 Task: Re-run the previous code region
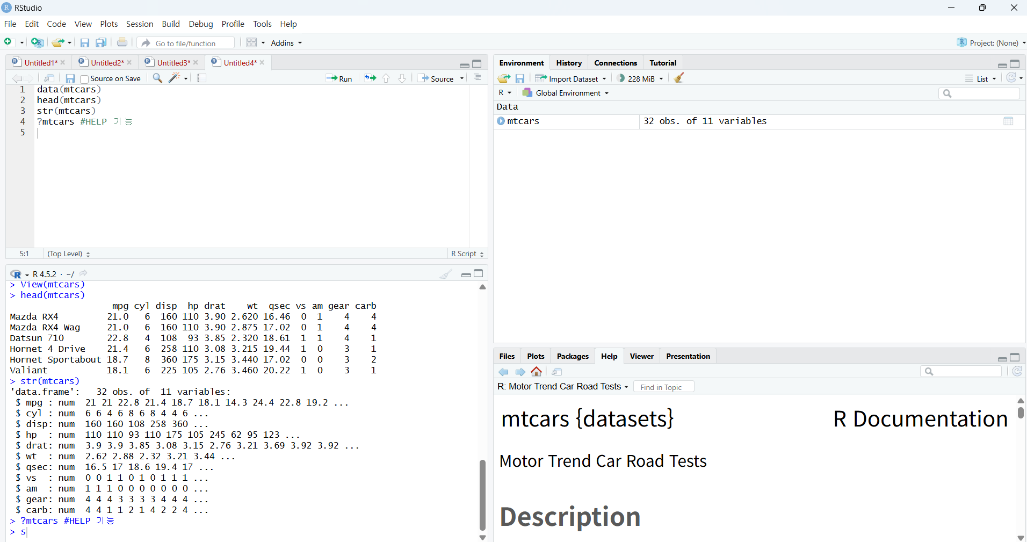[x=370, y=78]
